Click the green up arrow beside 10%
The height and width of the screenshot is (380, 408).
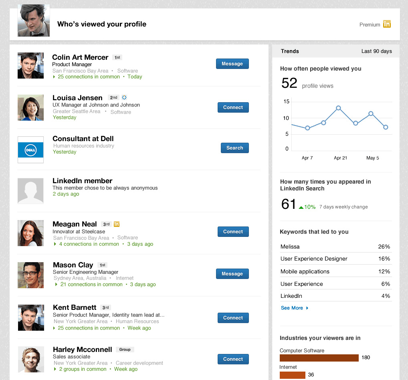click(301, 207)
